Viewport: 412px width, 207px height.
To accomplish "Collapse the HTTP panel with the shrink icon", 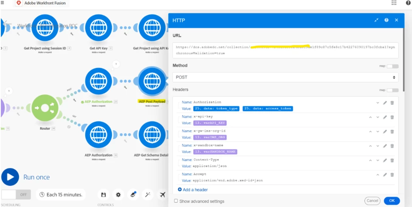I will (376, 20).
